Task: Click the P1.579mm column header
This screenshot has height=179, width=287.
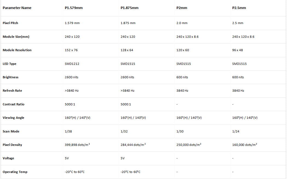Action: [74, 8]
